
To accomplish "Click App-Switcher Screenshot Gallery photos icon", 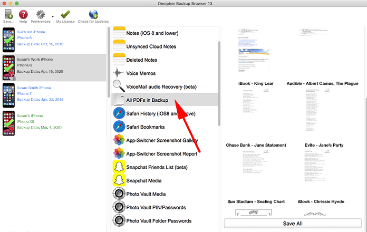I will pyautogui.click(x=119, y=140).
